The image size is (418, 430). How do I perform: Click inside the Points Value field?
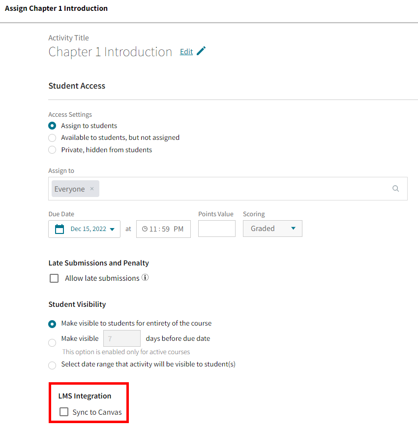(x=216, y=229)
